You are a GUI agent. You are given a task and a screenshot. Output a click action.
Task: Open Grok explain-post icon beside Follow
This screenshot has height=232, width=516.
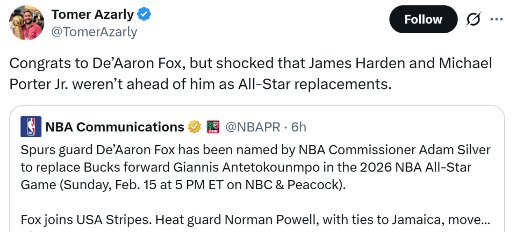473,20
